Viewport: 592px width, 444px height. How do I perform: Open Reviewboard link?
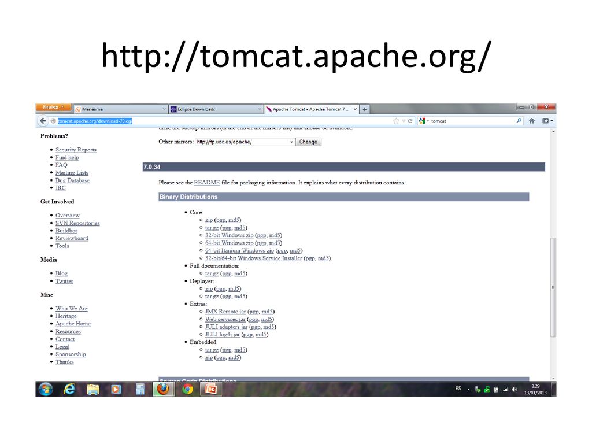(72, 238)
